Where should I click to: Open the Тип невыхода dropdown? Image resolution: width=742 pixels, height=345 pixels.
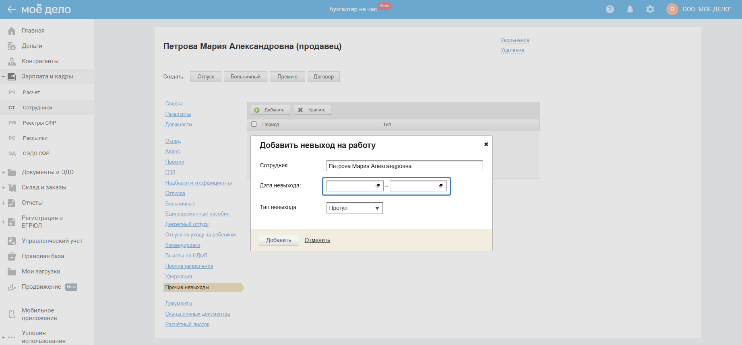[354, 208]
